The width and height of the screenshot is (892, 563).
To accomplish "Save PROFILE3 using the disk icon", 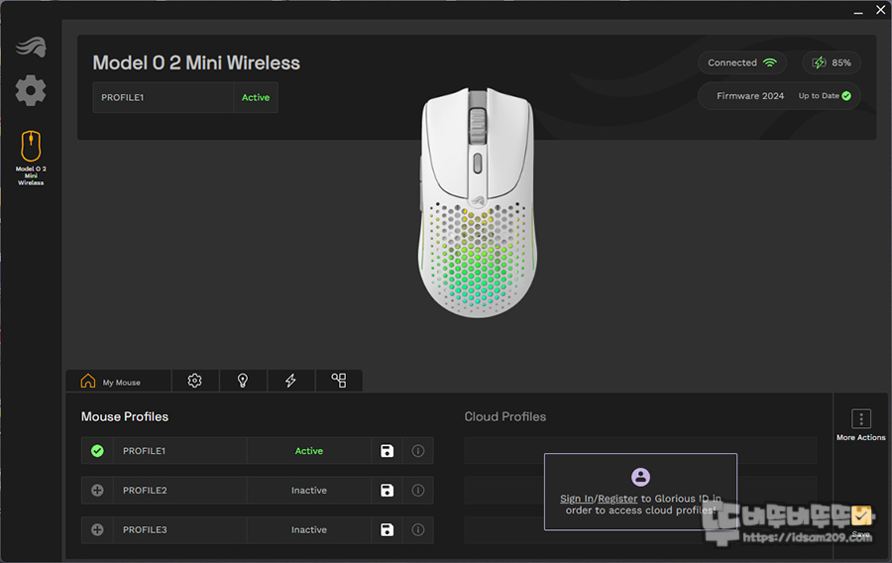I will click(387, 530).
